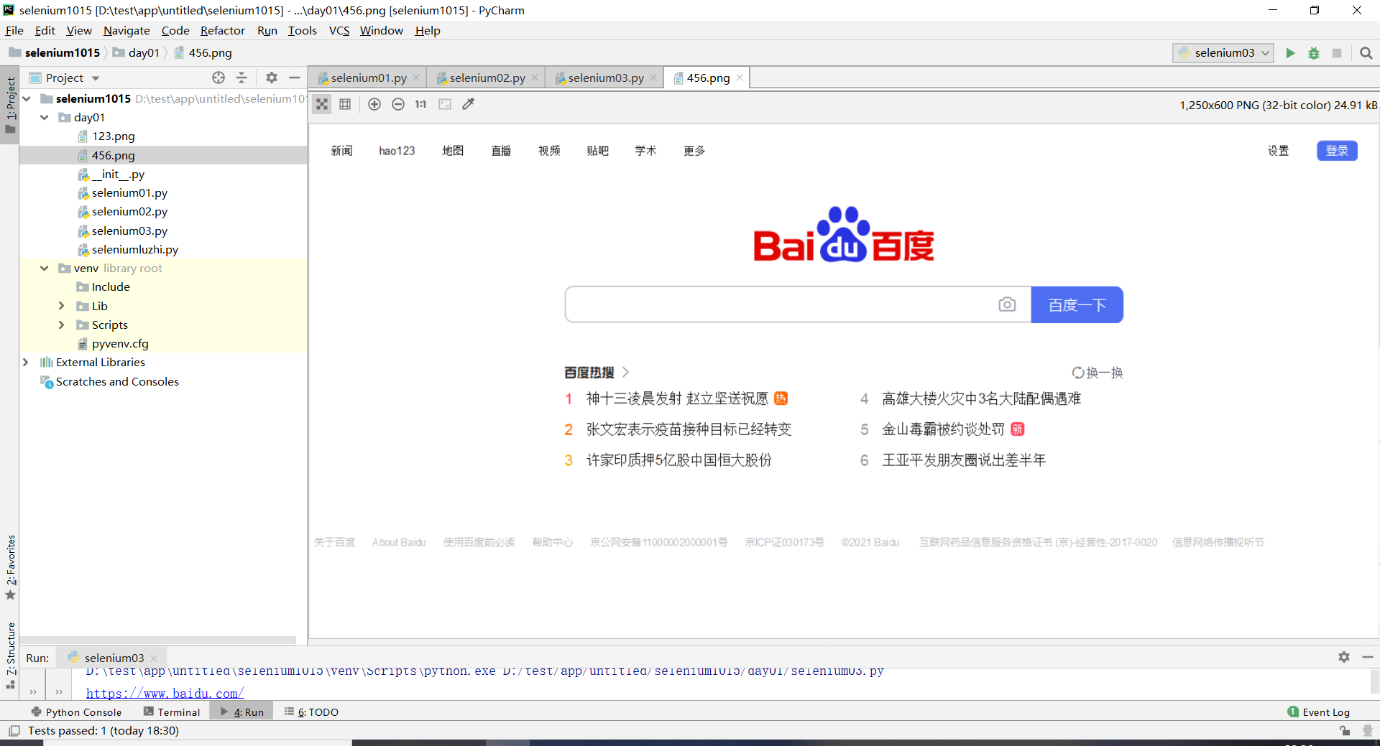Open the 1: Project side tool tab
The image size is (1380, 746).
[x=10, y=106]
